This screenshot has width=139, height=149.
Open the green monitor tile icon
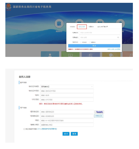click(70, 54)
